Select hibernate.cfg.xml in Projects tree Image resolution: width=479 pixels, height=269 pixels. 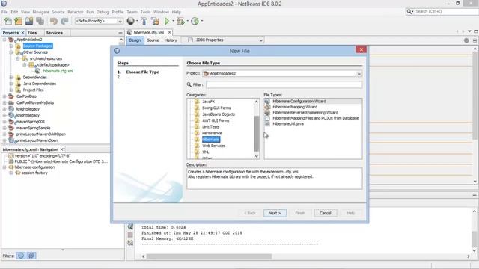click(x=58, y=71)
